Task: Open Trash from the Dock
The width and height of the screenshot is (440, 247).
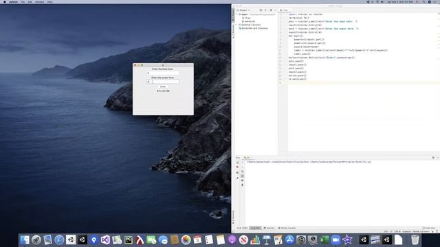Action: (x=415, y=240)
